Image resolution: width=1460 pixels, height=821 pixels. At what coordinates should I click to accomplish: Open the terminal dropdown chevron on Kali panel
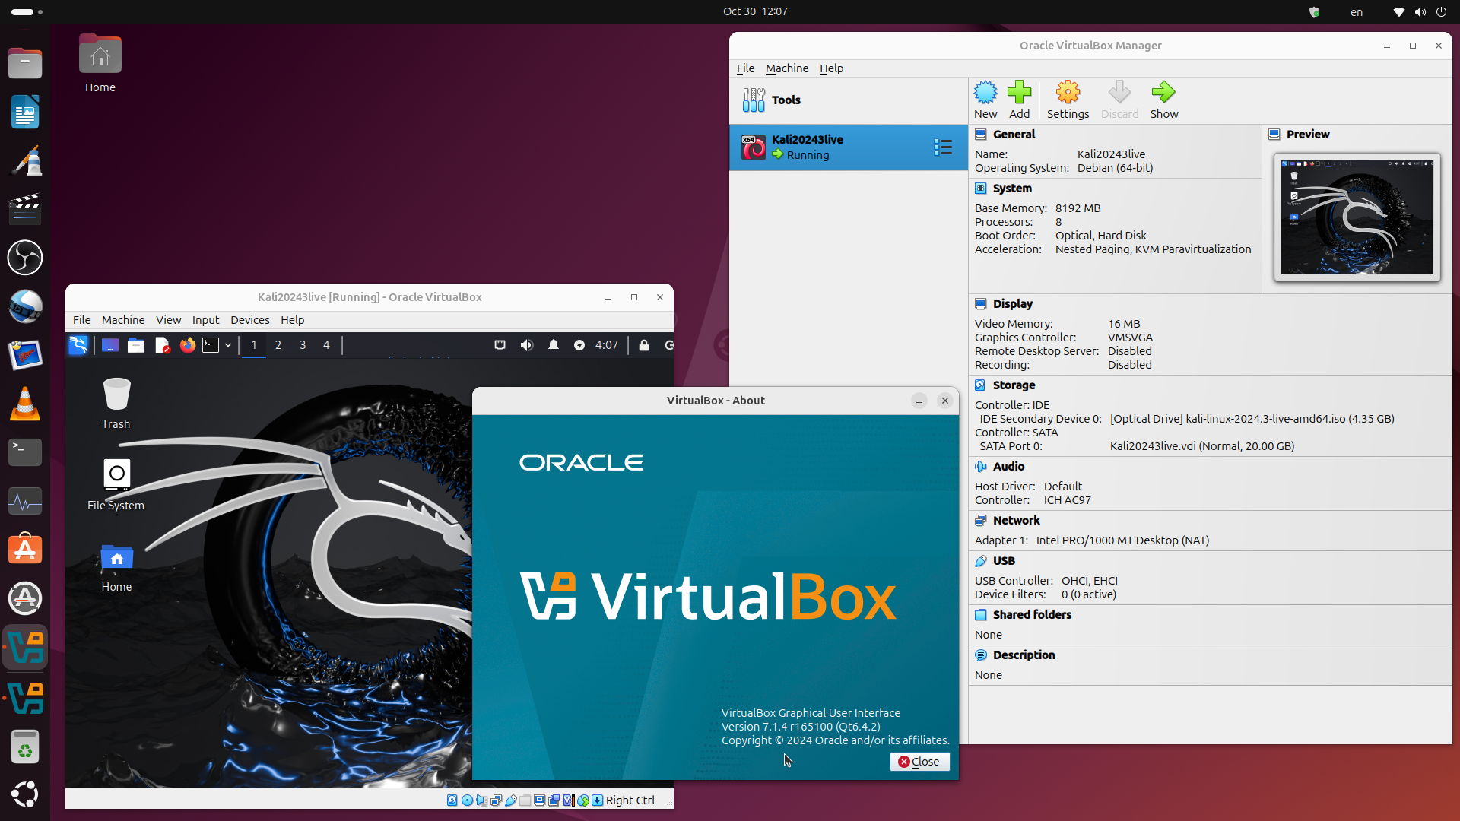(x=228, y=345)
